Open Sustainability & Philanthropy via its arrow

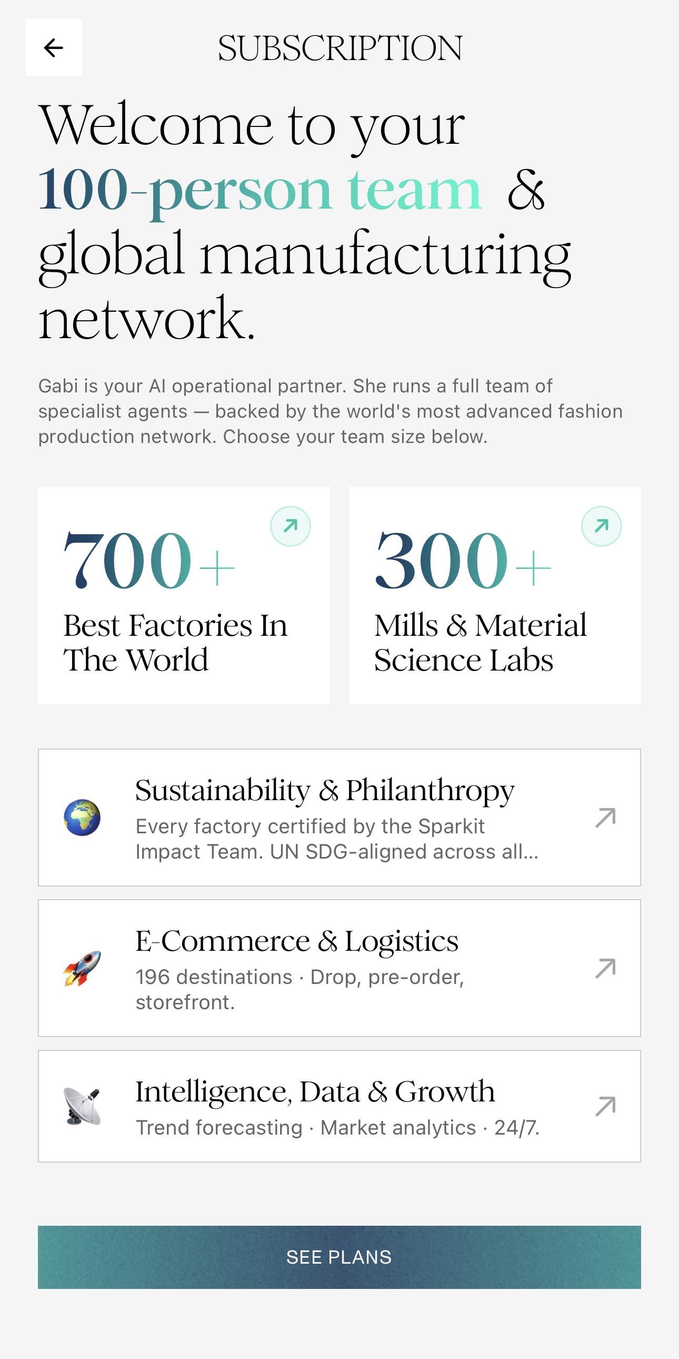pos(605,817)
